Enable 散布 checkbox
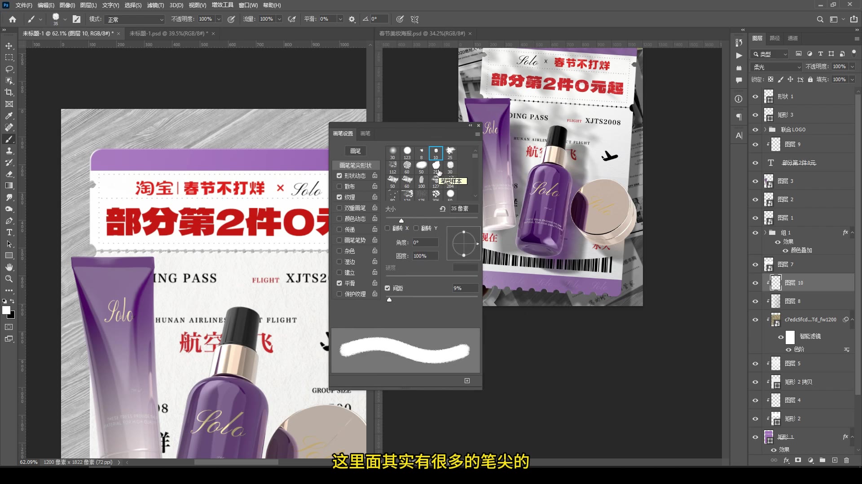The image size is (862, 484). coord(339,186)
